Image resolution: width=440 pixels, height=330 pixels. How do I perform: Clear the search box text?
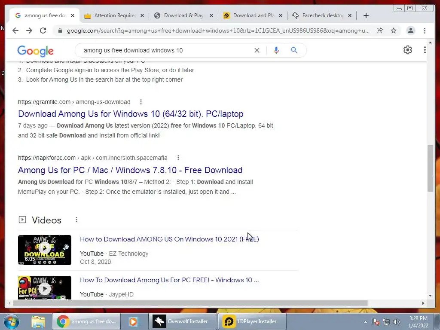tap(257, 50)
